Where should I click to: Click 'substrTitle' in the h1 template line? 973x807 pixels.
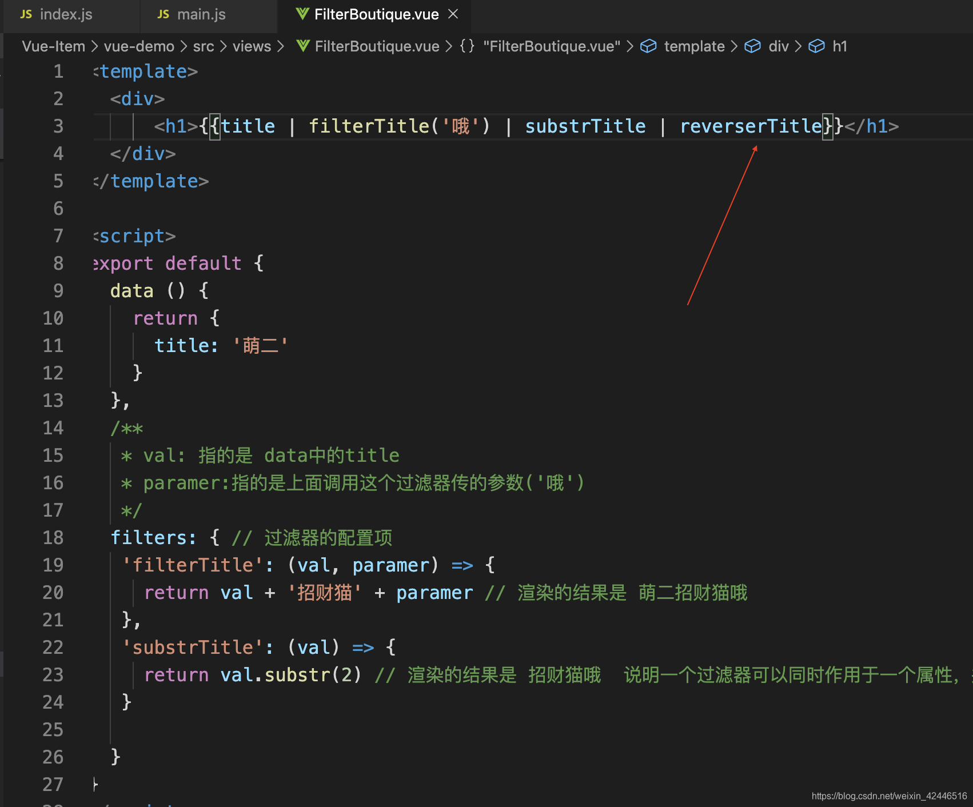pos(585,126)
